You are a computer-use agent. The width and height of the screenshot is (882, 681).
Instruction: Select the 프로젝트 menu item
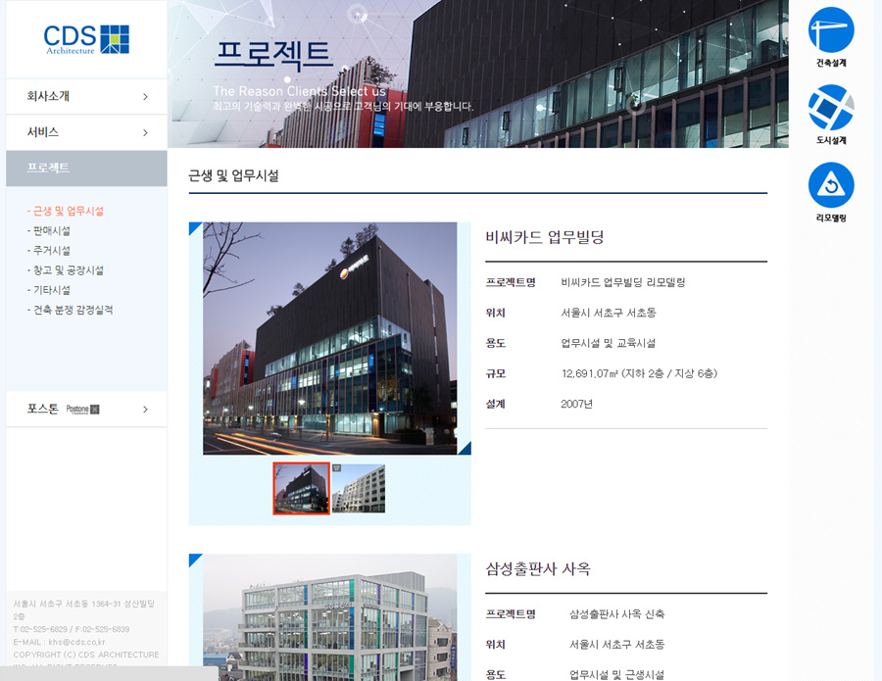[x=49, y=169]
